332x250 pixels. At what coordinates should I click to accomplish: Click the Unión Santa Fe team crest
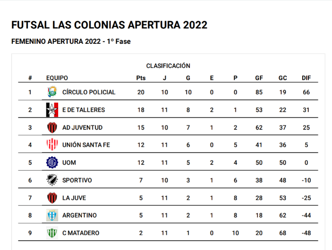click(52, 145)
